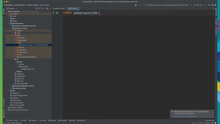Click "Don't ask again" link in notification
Viewport: 220px width, 124px height.
click(191, 116)
